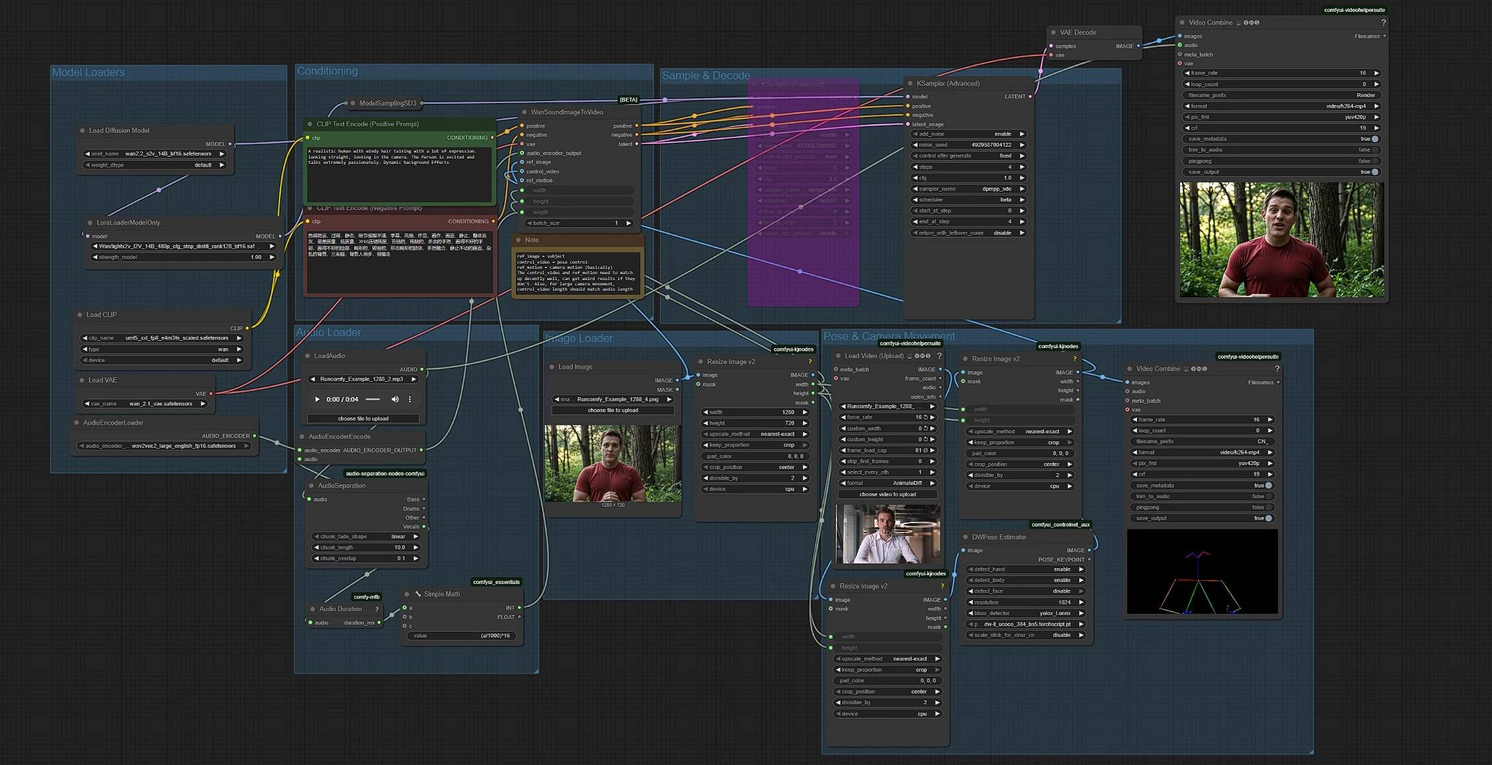Open unet_name dropdown in Load Diffusion Model

155,154
